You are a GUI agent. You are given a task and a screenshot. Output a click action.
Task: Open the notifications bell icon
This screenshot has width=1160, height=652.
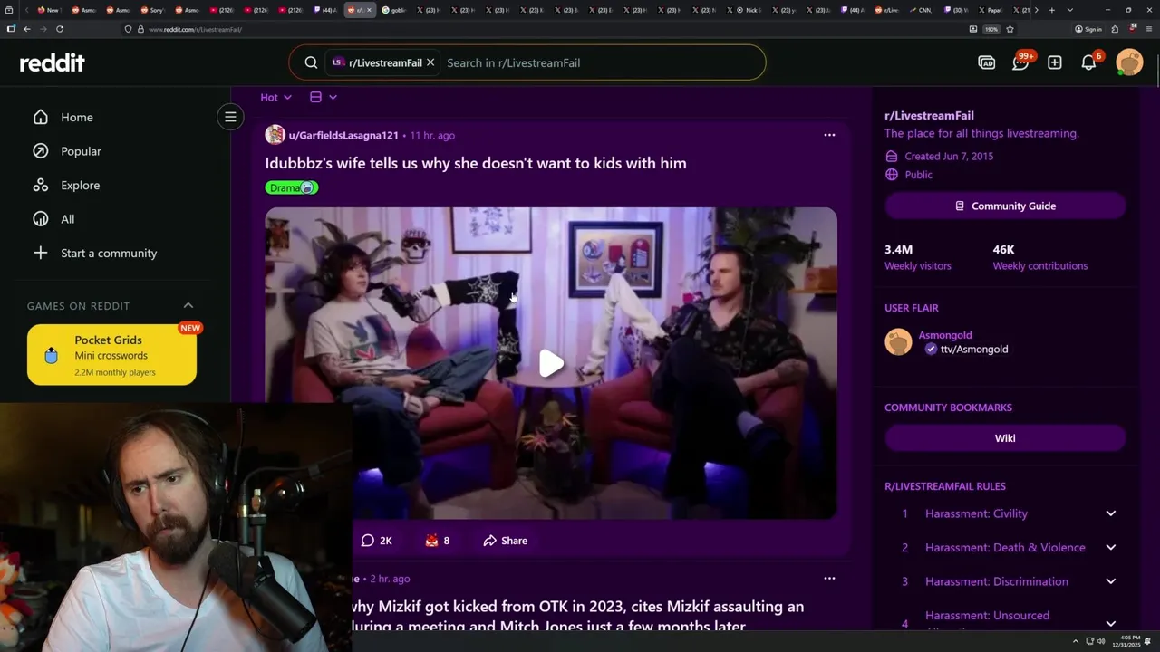pos(1089,62)
